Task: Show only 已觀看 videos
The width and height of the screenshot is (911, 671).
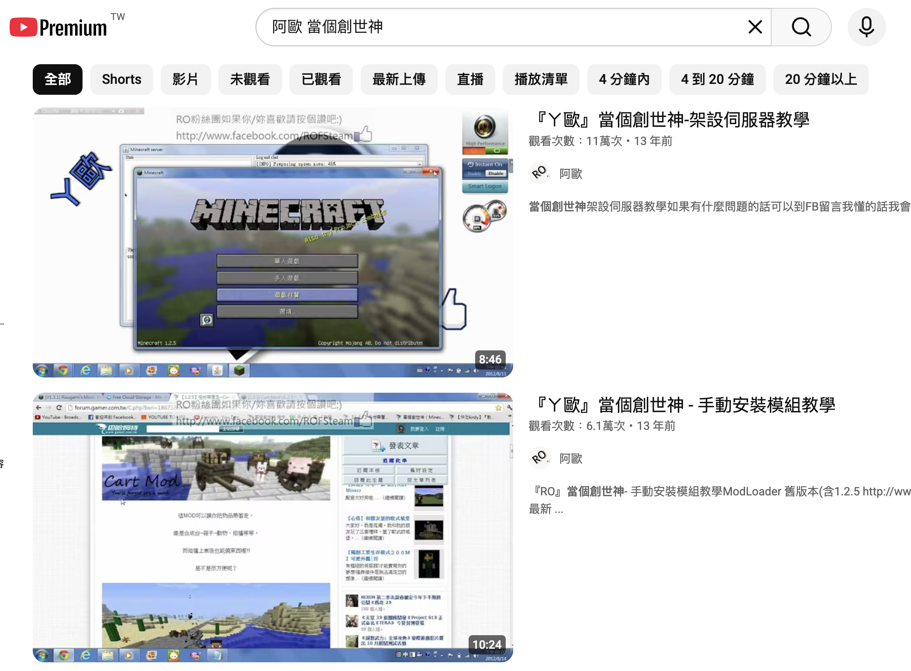Action: pyautogui.click(x=321, y=80)
